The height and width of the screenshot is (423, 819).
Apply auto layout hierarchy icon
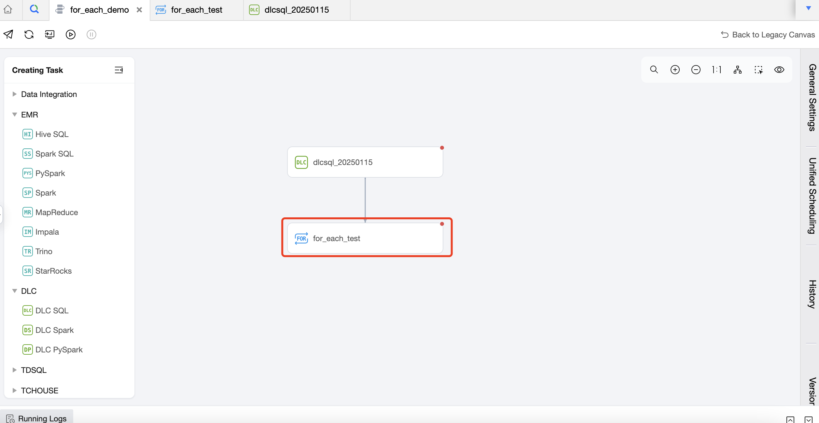click(x=737, y=70)
